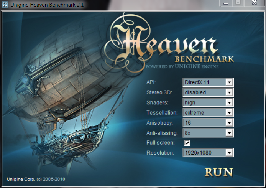
Task: Expand the Shaders dropdown set to high
Action: point(208,102)
